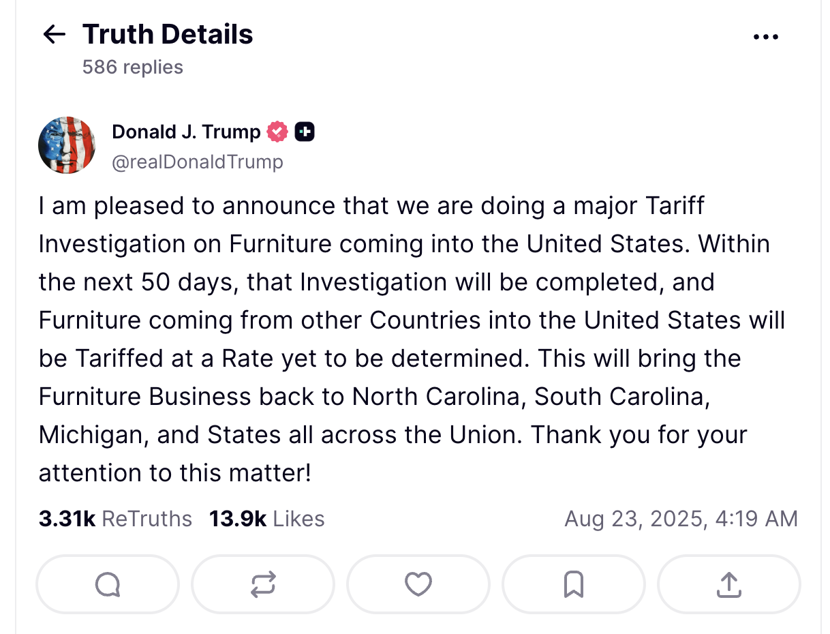
Task: View the 3.31k ReTruths list
Action: coord(115,519)
